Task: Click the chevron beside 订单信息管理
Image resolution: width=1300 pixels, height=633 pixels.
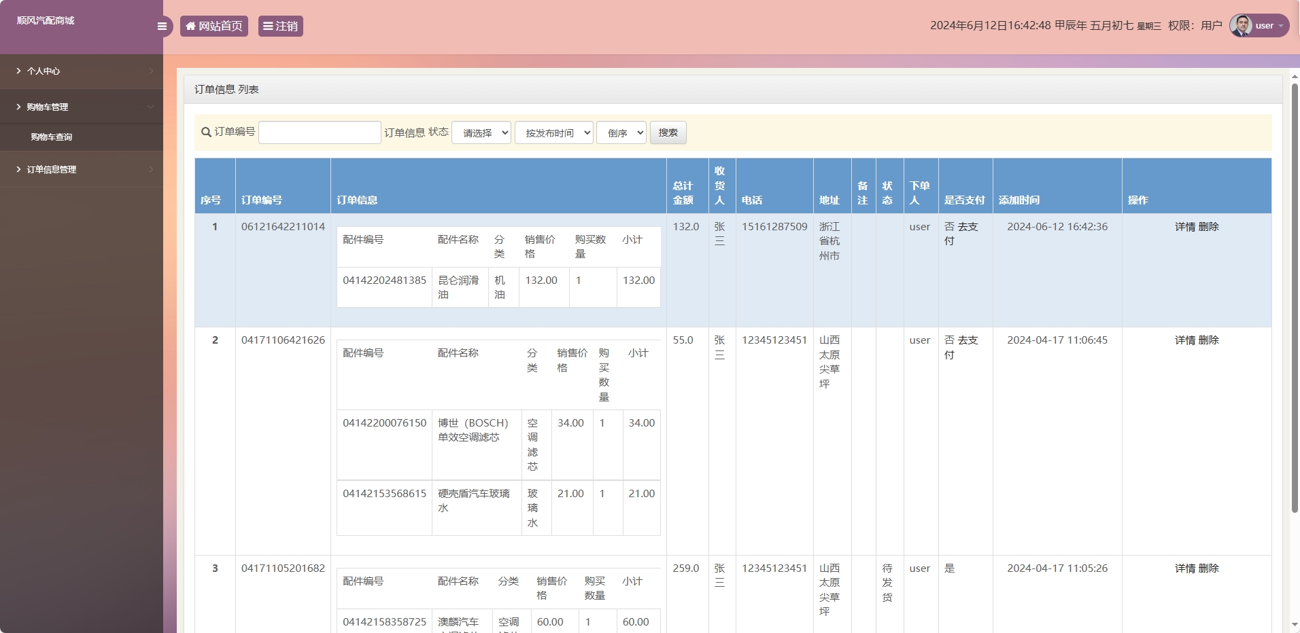Action: pyautogui.click(x=150, y=169)
